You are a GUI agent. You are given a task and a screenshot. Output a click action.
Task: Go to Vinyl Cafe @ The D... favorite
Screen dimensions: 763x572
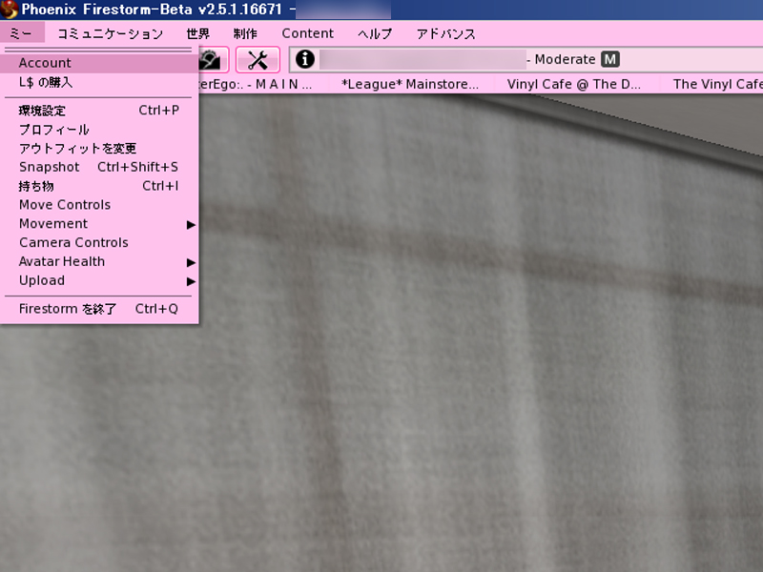click(574, 84)
